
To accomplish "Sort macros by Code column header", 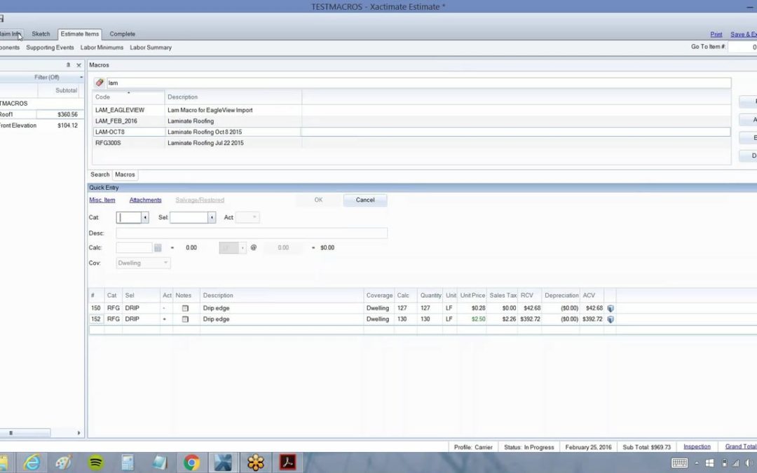I will tap(128, 97).
